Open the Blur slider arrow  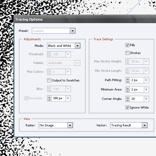(x=68, y=89)
